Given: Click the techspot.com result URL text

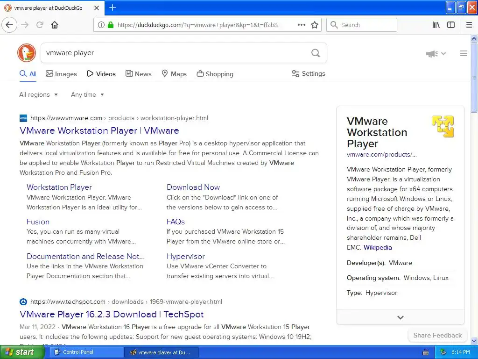Looking at the screenshot, I should 126,302.
